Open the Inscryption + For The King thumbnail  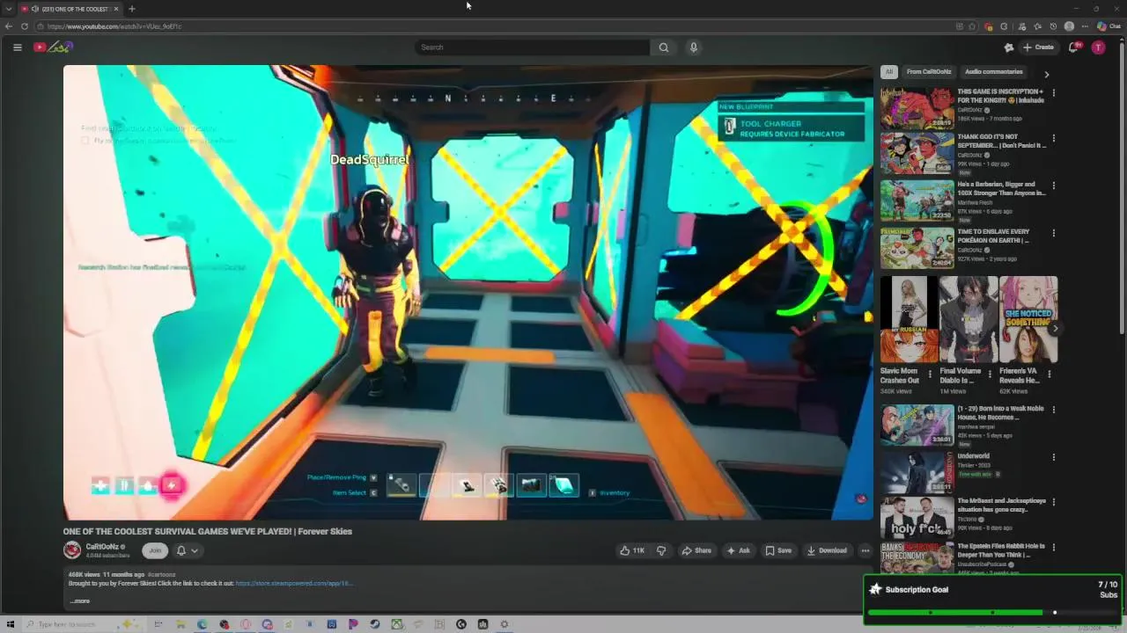pos(917,107)
